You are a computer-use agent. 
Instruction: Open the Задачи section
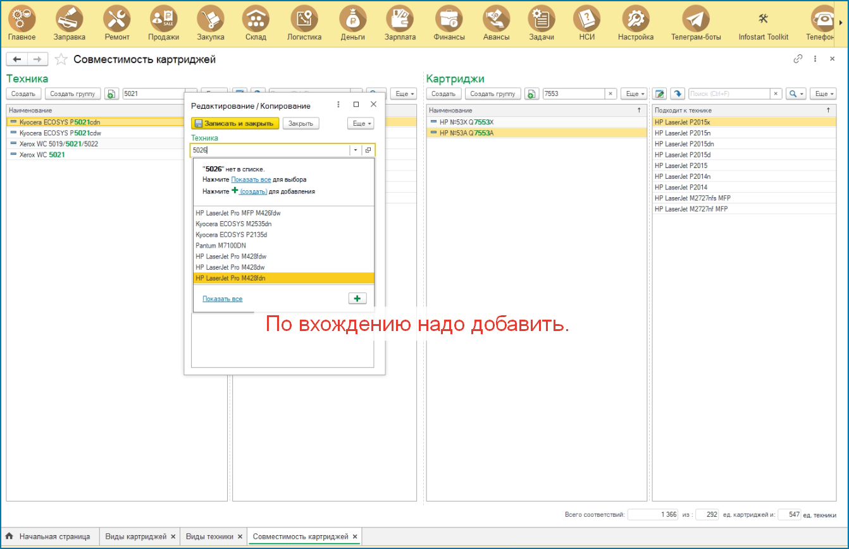pos(542,23)
